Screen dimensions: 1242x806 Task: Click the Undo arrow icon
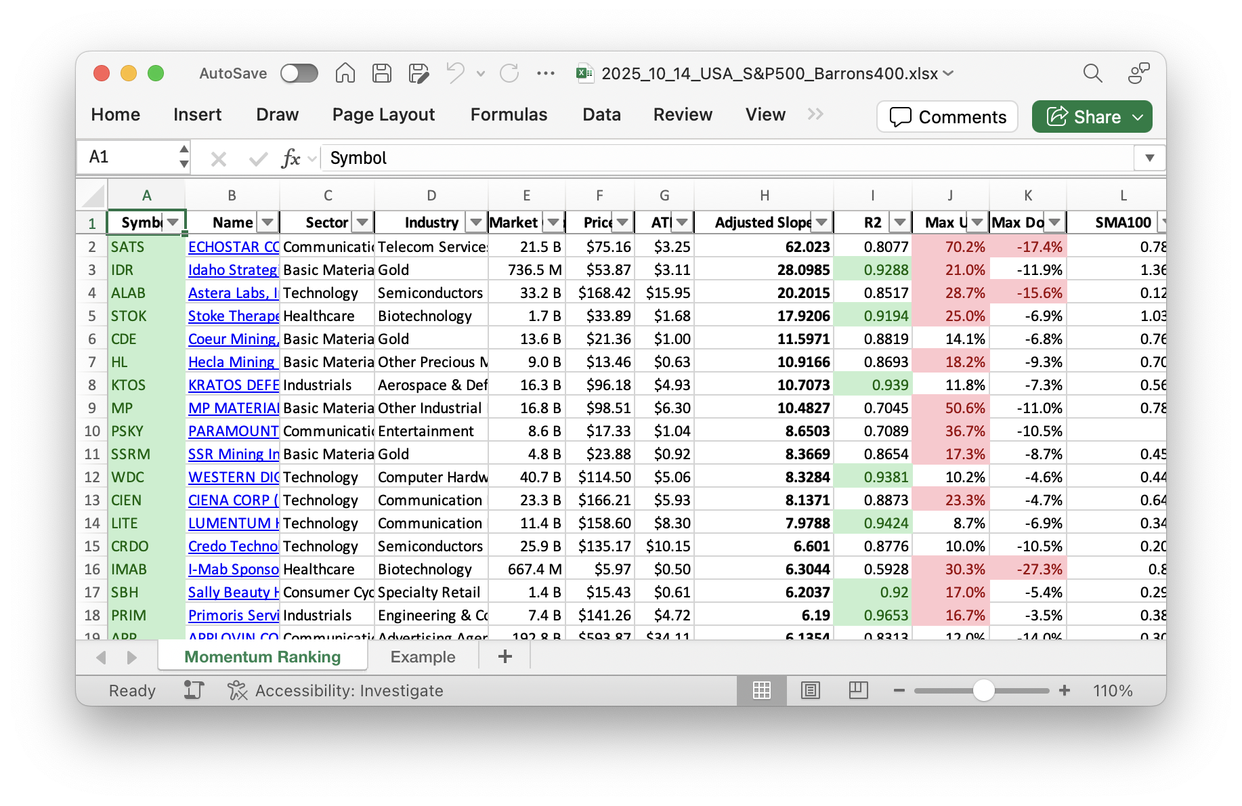click(455, 73)
